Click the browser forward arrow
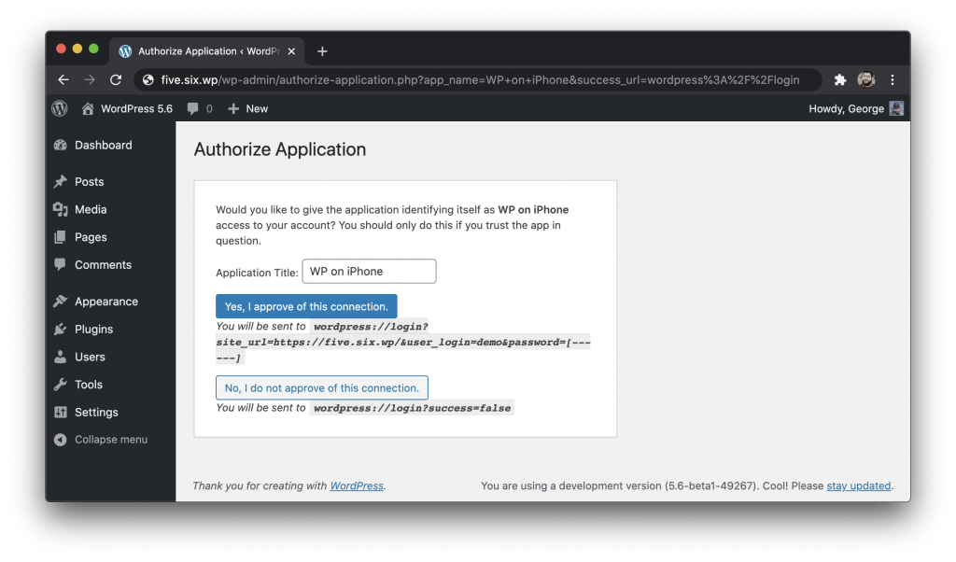This screenshot has height=562, width=956. pos(90,80)
